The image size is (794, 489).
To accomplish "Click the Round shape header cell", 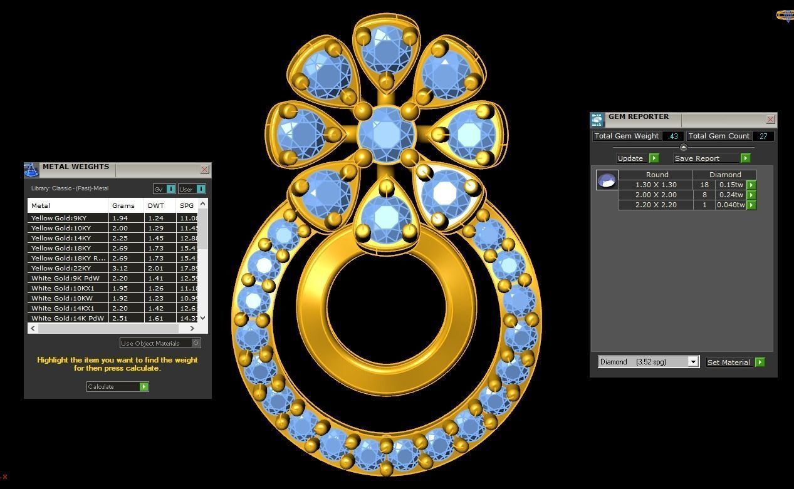I will [x=656, y=175].
